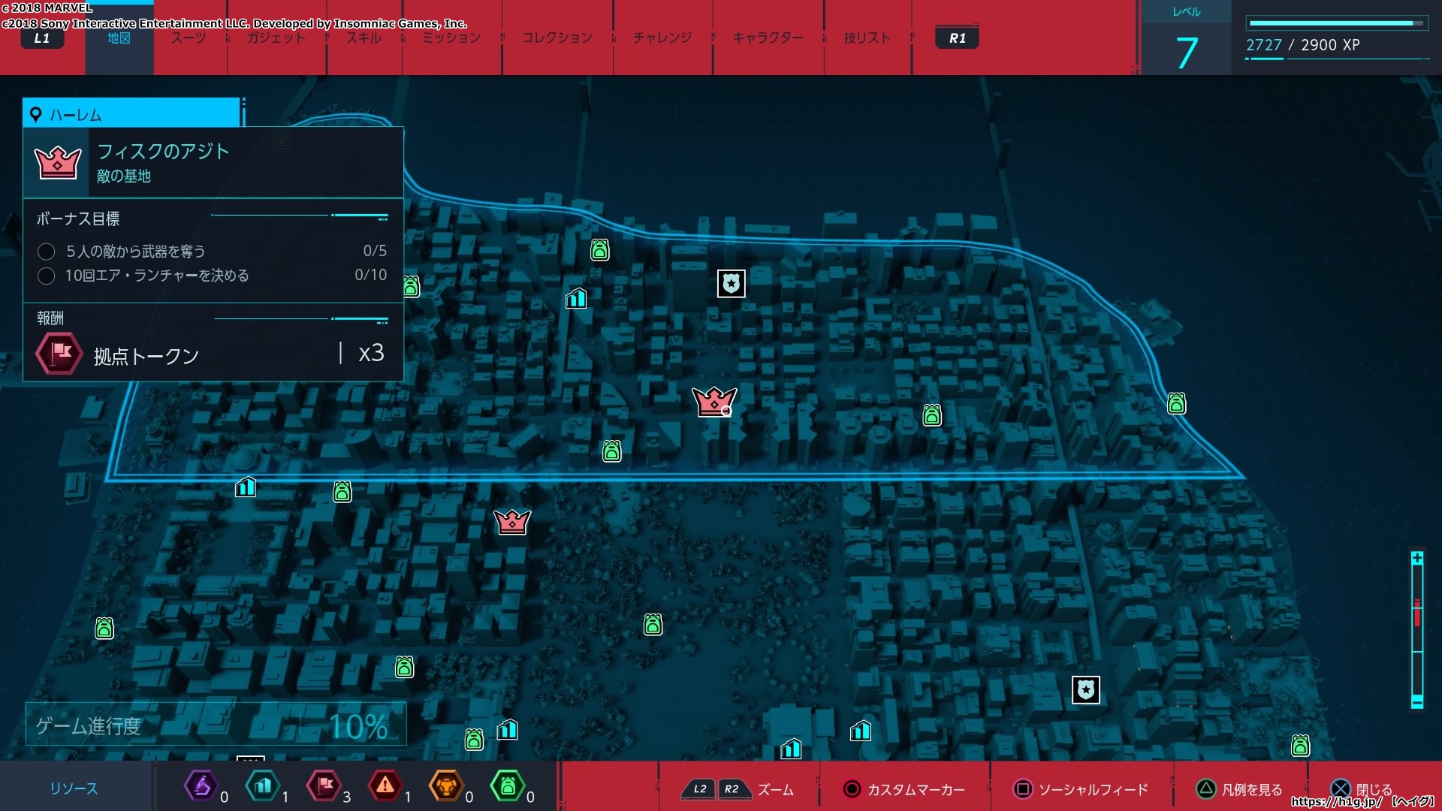Select the backpack just below the highlighted hideout
Screen dimensions: 1442x811
[x=612, y=451]
